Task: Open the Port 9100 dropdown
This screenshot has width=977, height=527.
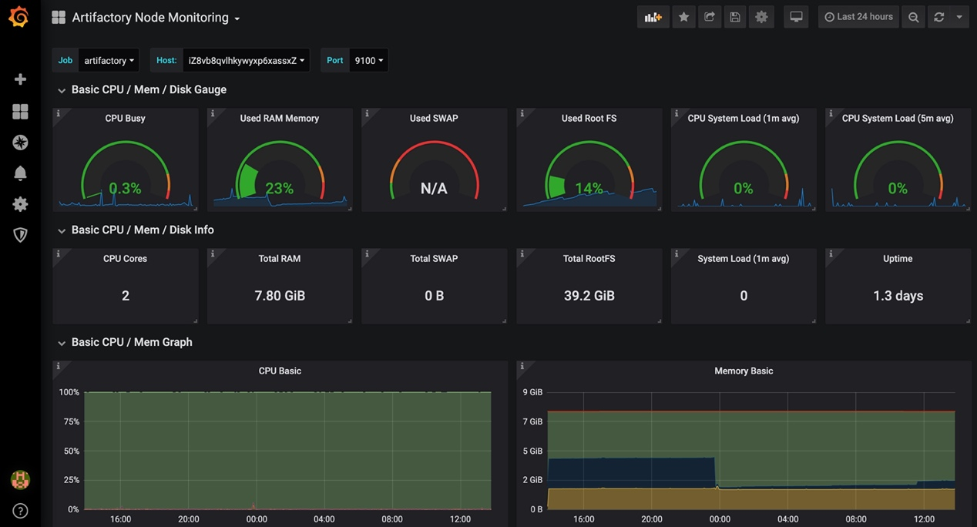Action: [x=368, y=60]
